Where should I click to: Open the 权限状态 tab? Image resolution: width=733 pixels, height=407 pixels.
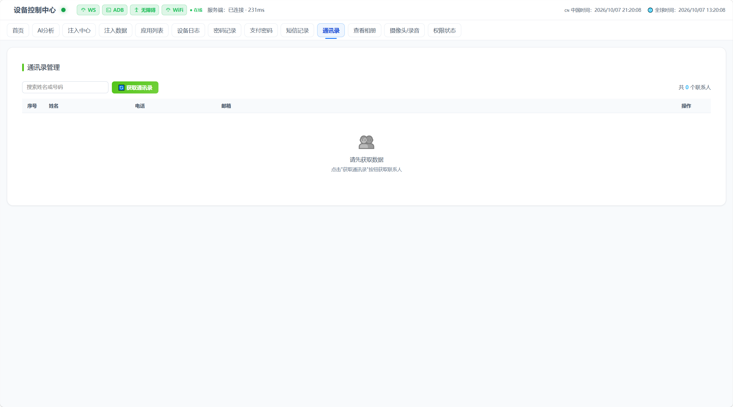pyautogui.click(x=445, y=30)
